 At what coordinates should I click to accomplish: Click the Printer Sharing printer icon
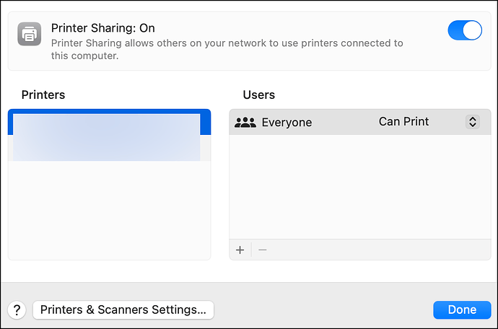pos(29,34)
